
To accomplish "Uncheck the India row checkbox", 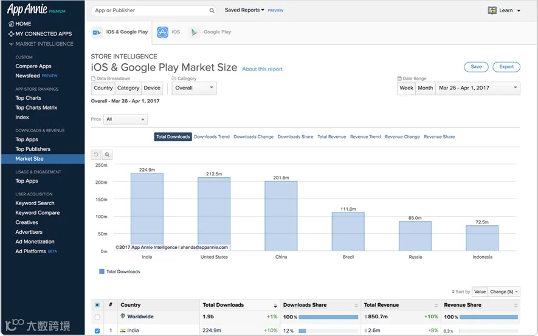I will (x=97, y=331).
